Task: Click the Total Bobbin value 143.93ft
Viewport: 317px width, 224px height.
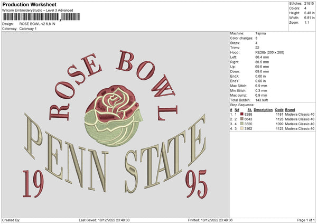Action: [x=263, y=100]
